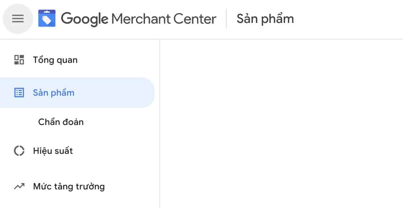Image resolution: width=403 pixels, height=208 pixels.
Task: Open the hamburger main menu
Action: pos(18,19)
